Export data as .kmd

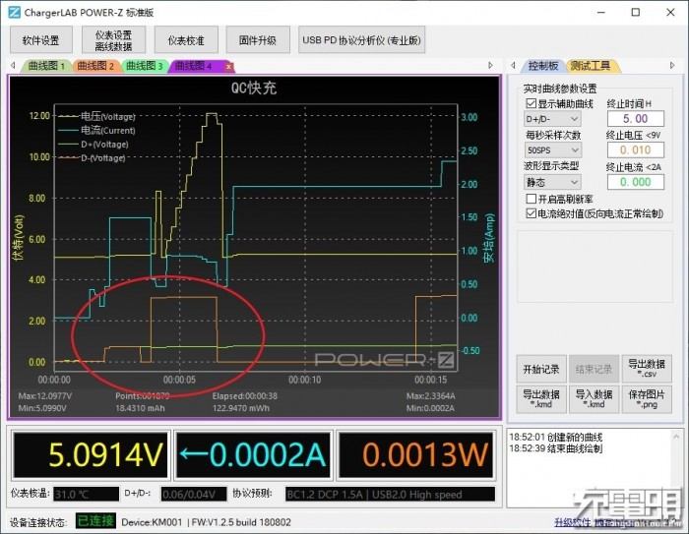541,399
